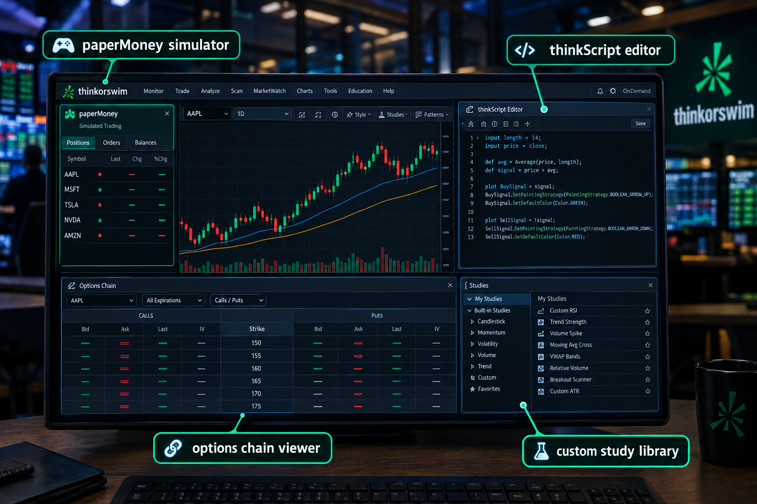Click the home icon in thinkScript toolbar
The width and height of the screenshot is (757, 504).
tap(483, 124)
